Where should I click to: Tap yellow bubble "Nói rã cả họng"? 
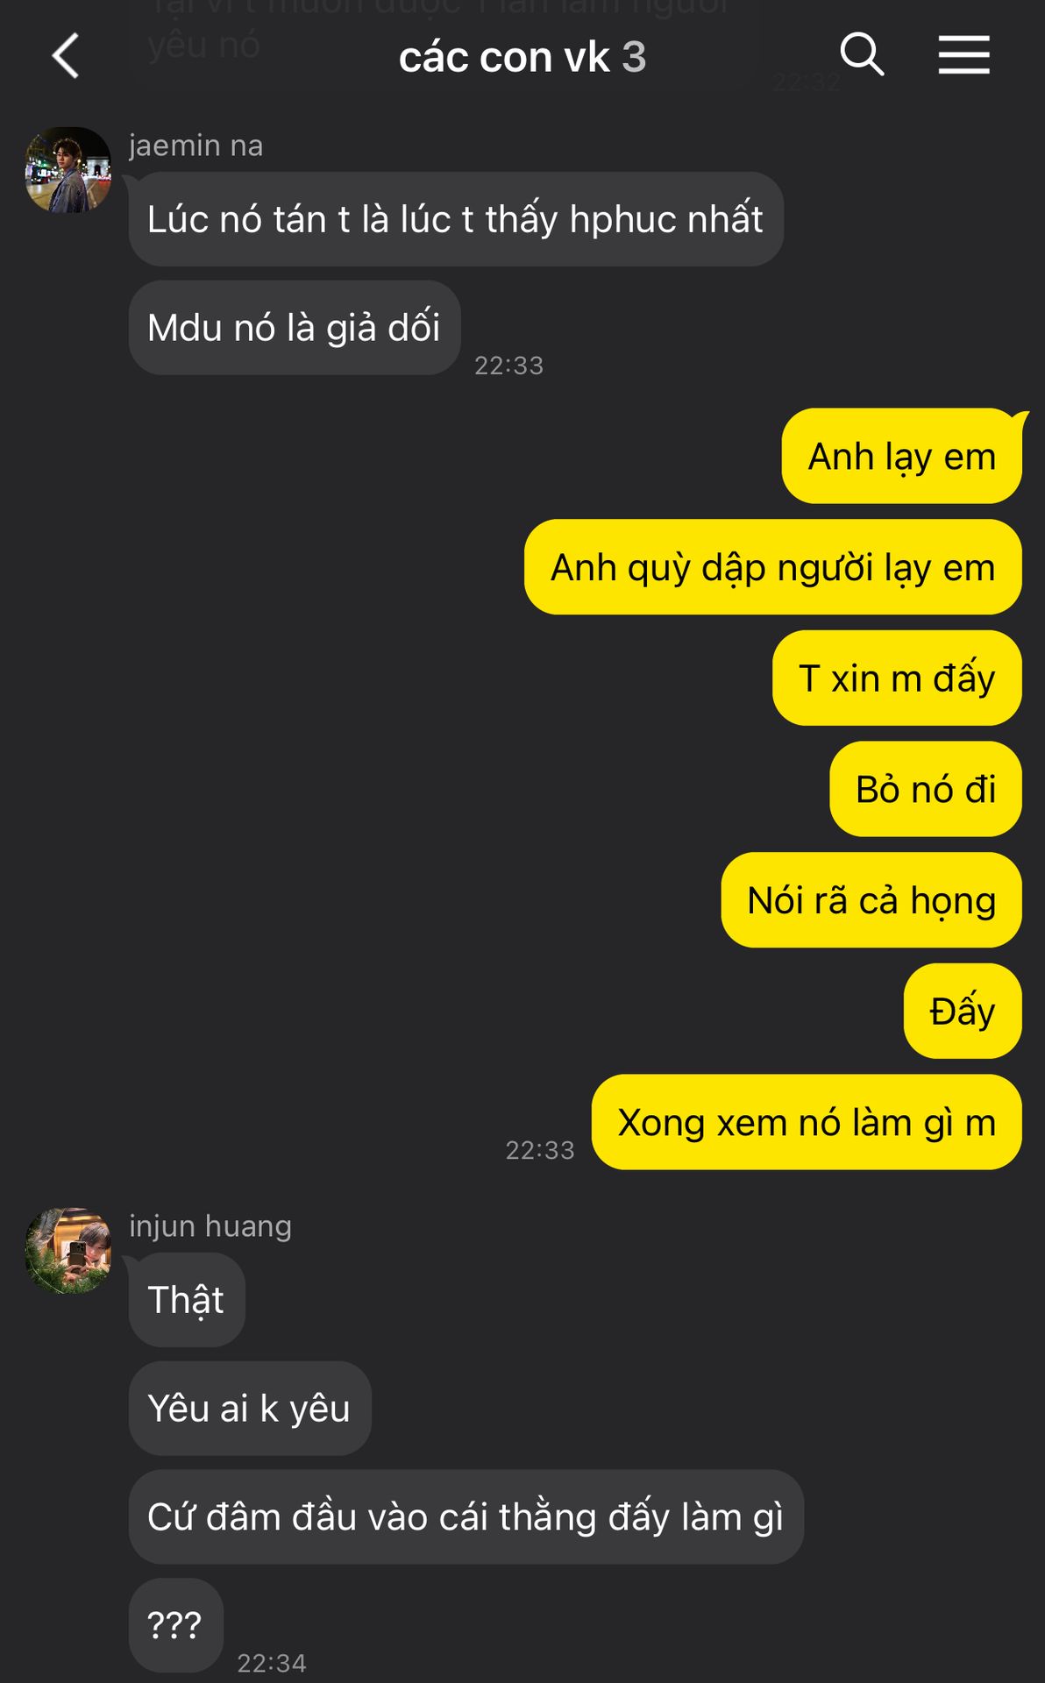tap(871, 900)
